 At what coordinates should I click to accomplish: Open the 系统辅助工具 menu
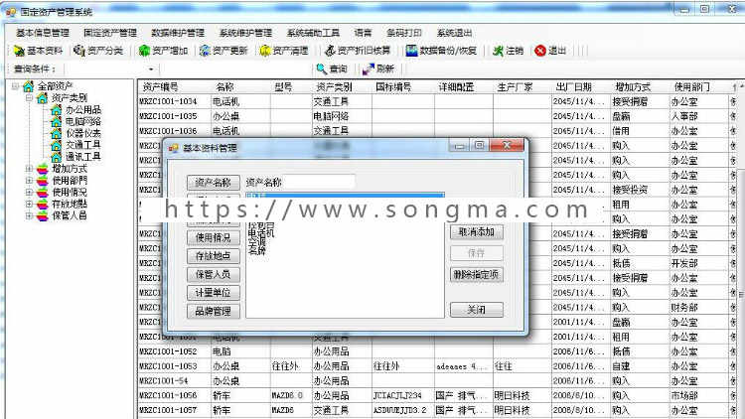point(313,33)
